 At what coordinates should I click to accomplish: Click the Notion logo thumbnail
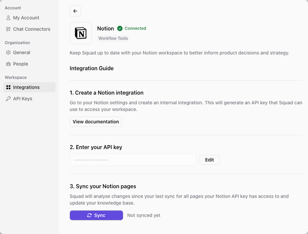point(80,33)
